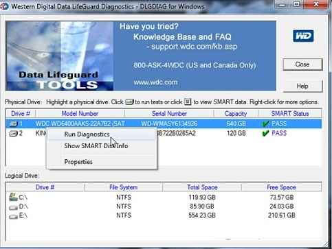
Task: Click the Free Space column header
Action: [x=281, y=187]
